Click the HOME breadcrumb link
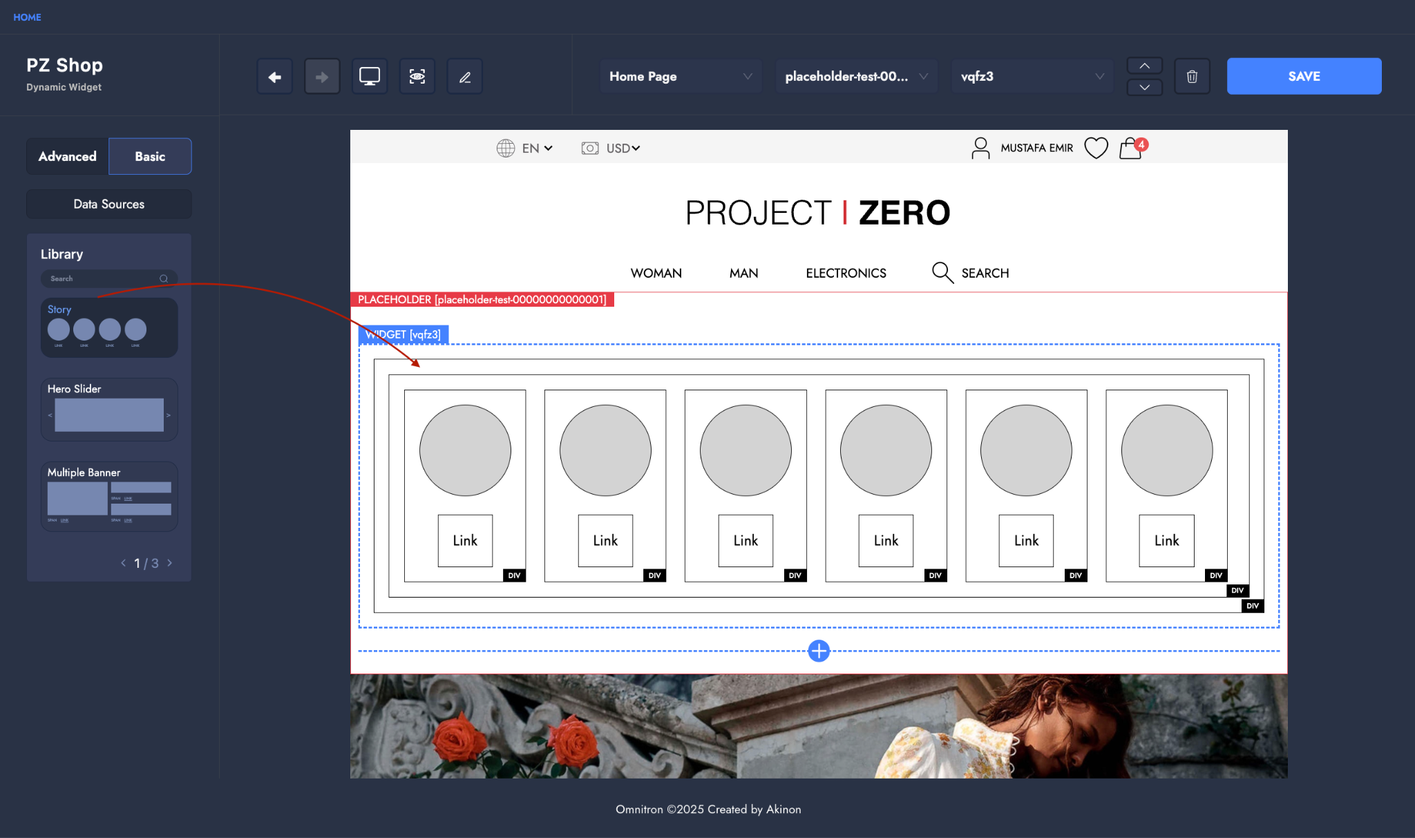 27,17
